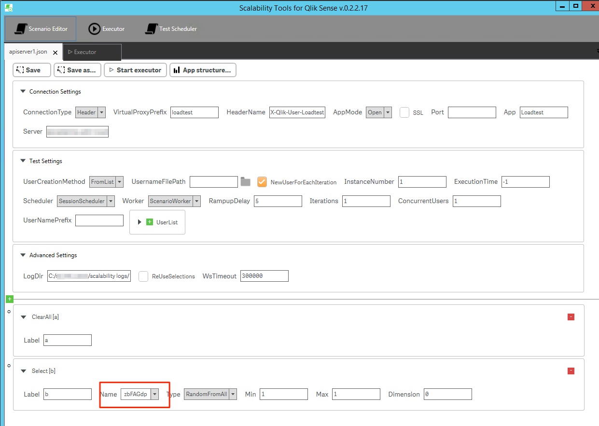Minimize the Scalability Tools window

tap(562, 6)
